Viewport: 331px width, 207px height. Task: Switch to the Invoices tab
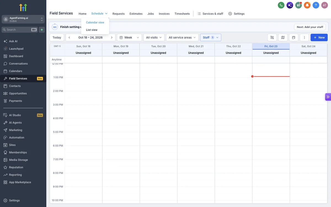164,14
